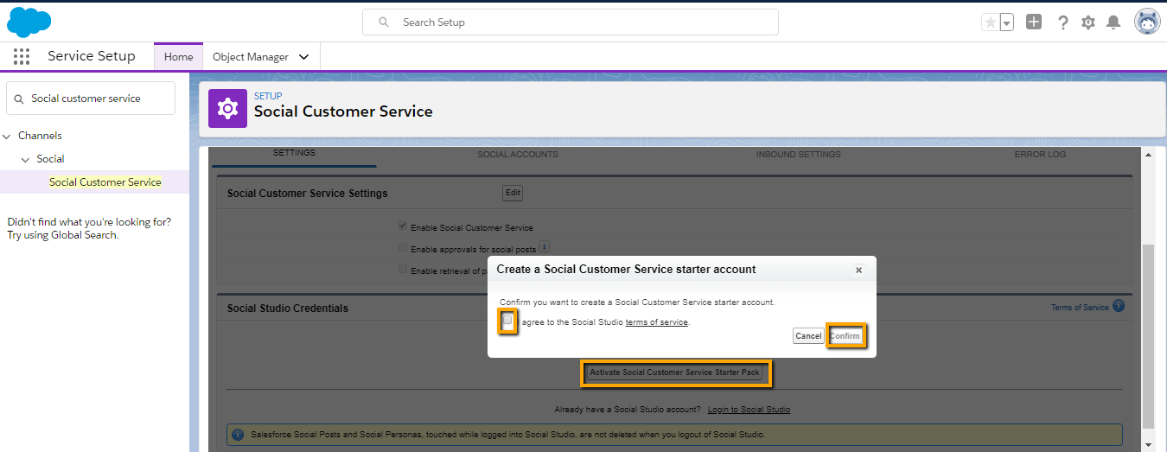Open the Inbound Settings tab
Image resolution: width=1167 pixels, height=452 pixels.
pos(799,154)
